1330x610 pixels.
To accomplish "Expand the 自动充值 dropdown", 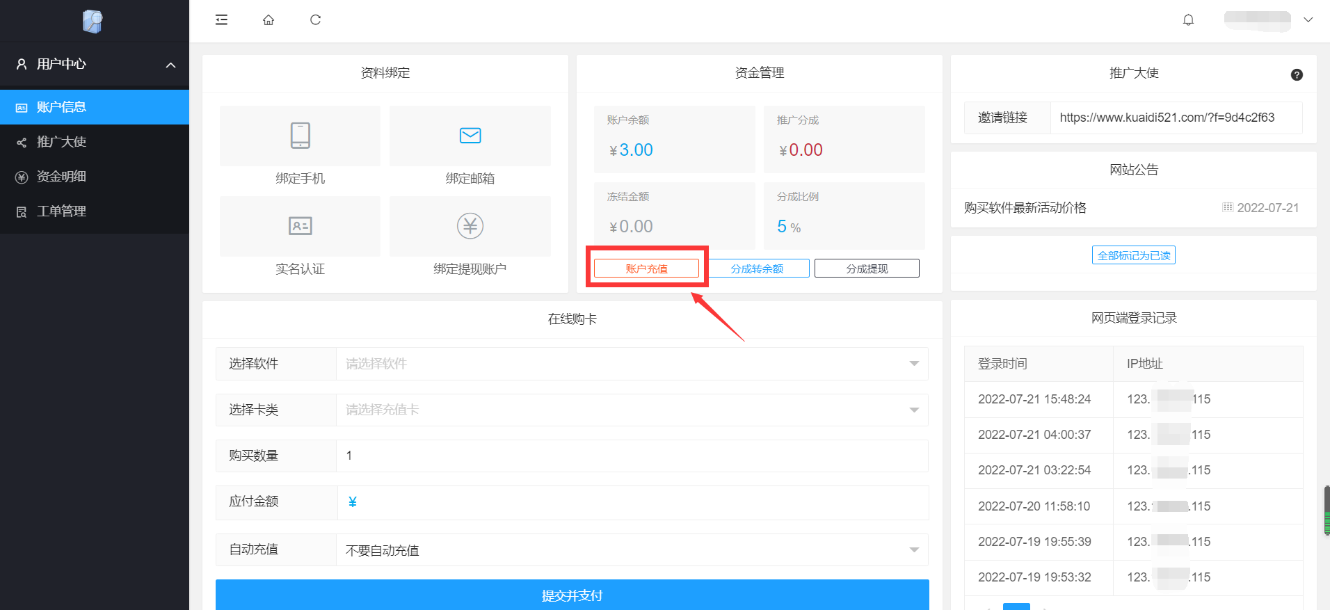I will click(x=632, y=550).
